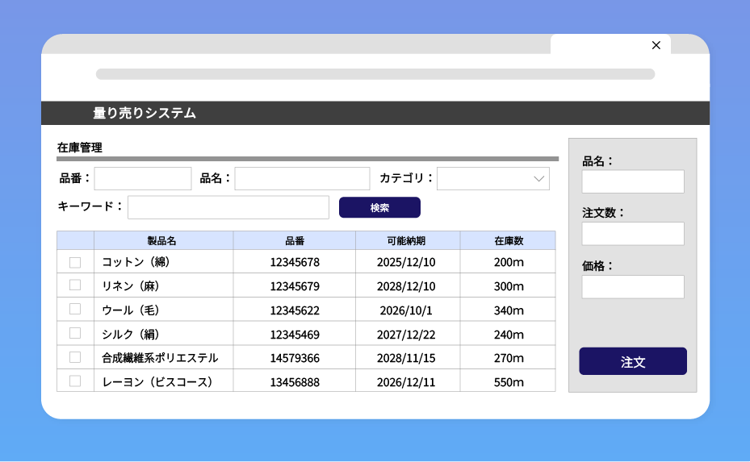Focus the 品名 field in order panel
Viewport: 750px width, 462px height.
[x=633, y=182]
